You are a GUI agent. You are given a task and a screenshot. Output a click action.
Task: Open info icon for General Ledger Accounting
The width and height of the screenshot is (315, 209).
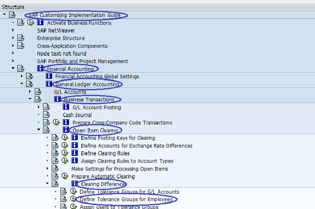point(49,84)
